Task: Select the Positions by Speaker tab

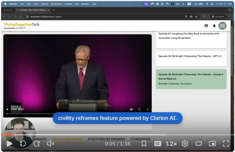Action: point(106,139)
